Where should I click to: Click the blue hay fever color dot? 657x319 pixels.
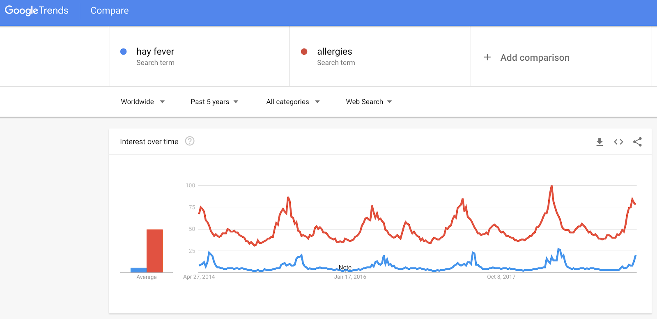pos(123,52)
